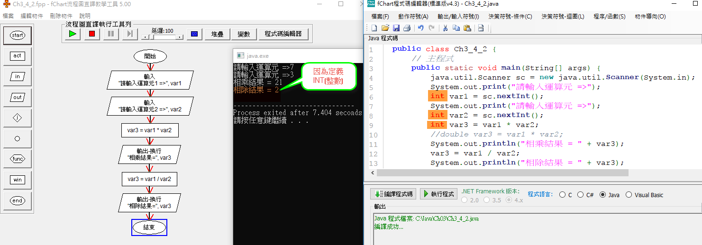Select the start symbol in left palette
Screen dimensions: 702x245
(x=18, y=35)
